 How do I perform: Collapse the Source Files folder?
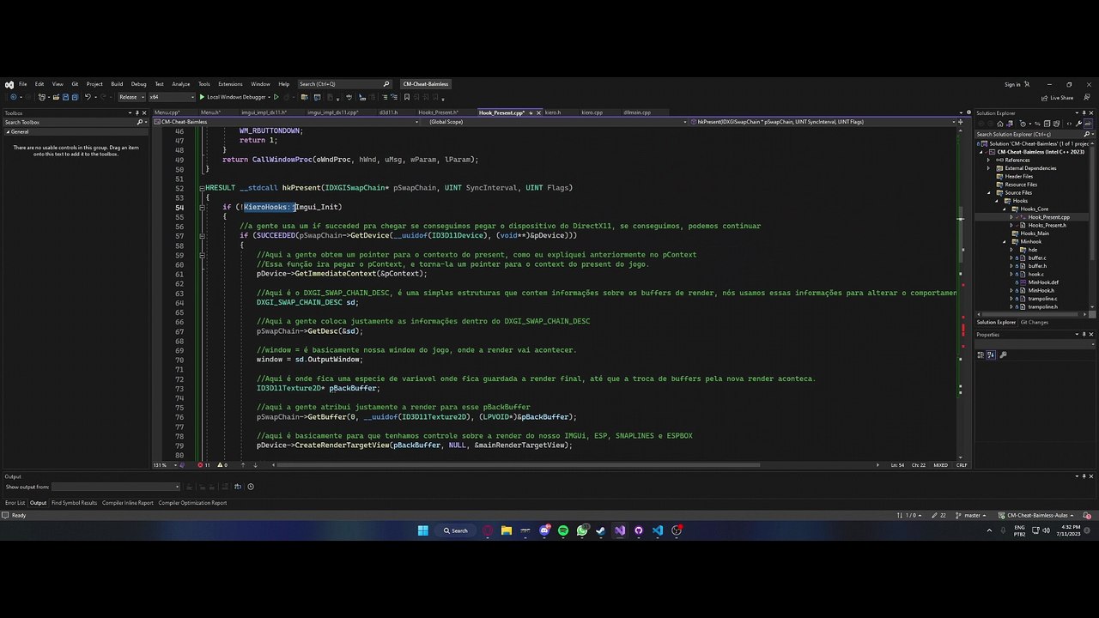(988, 192)
